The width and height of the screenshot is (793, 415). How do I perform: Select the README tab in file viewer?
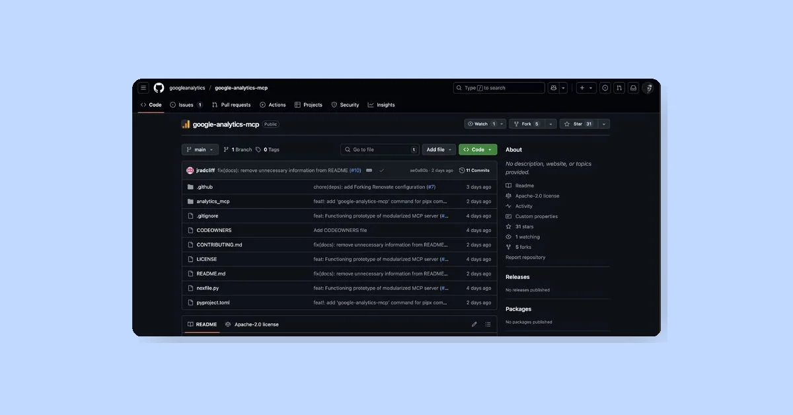pyautogui.click(x=202, y=324)
